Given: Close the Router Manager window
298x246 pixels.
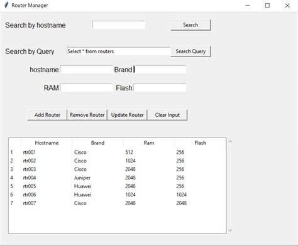Looking at the screenshot, I should click(287, 5).
